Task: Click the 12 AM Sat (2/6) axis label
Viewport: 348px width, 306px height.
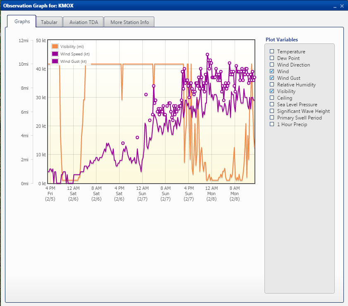Action: (x=73, y=194)
